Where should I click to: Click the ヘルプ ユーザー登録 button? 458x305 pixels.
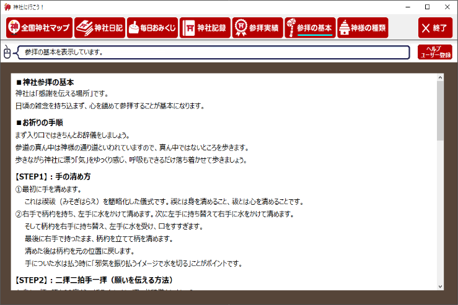(434, 53)
